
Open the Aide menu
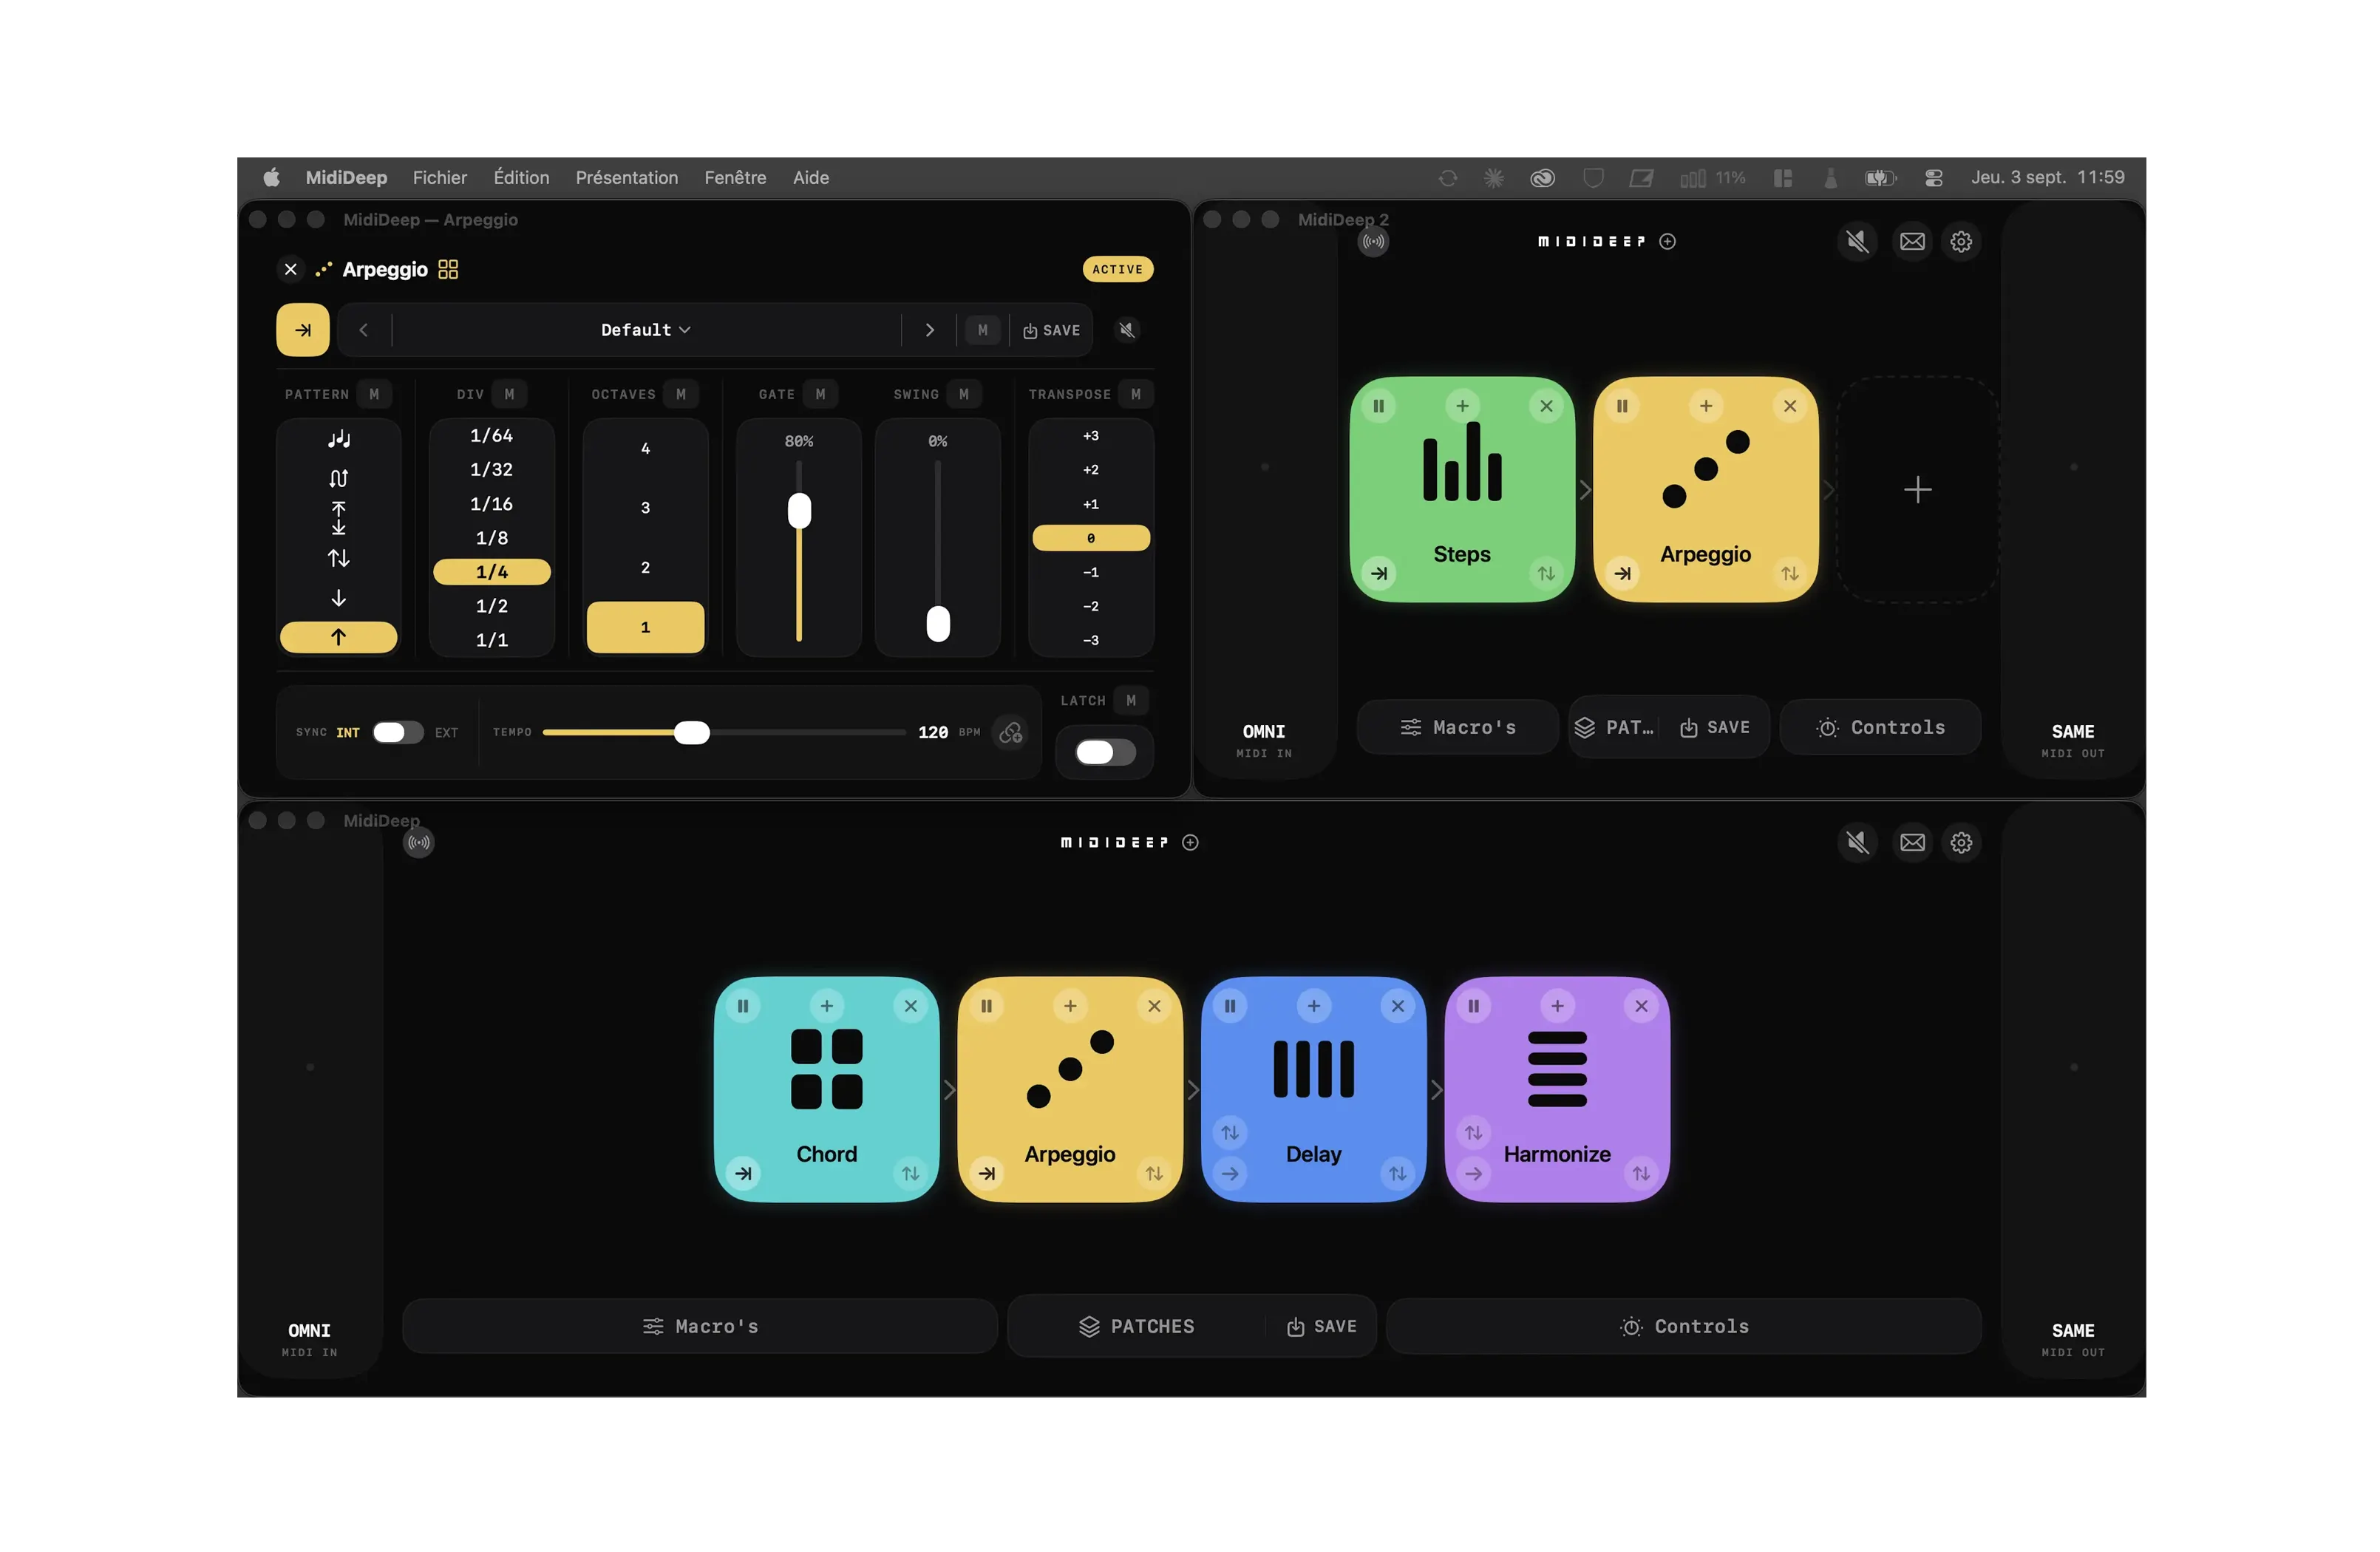[811, 178]
